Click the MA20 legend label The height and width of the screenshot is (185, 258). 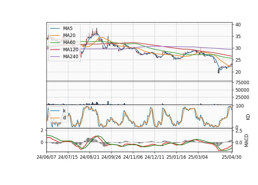coord(69,35)
